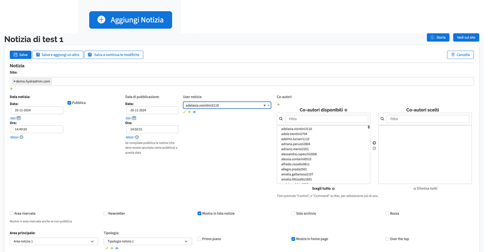Select adriana.peruzzi2804 in the list
The width and height of the screenshot is (484, 252).
pyautogui.click(x=296, y=144)
